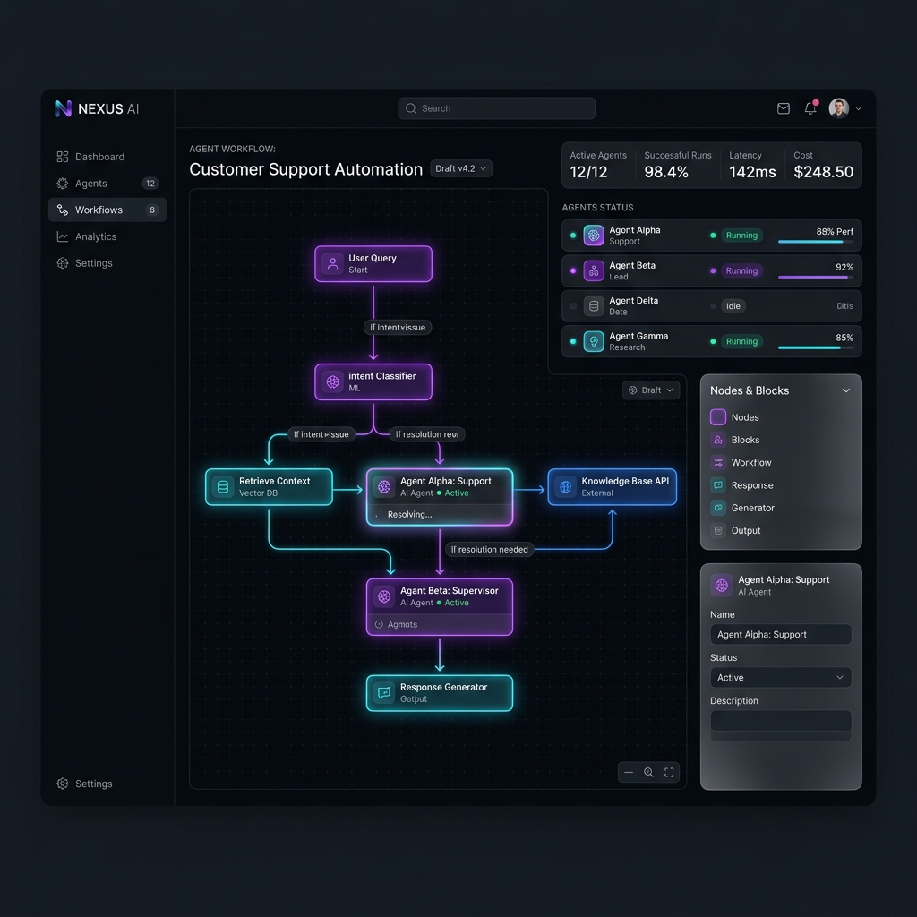Viewport: 917px width, 917px height.
Task: Click the Agent Delta status row icon
Action: tap(594, 306)
